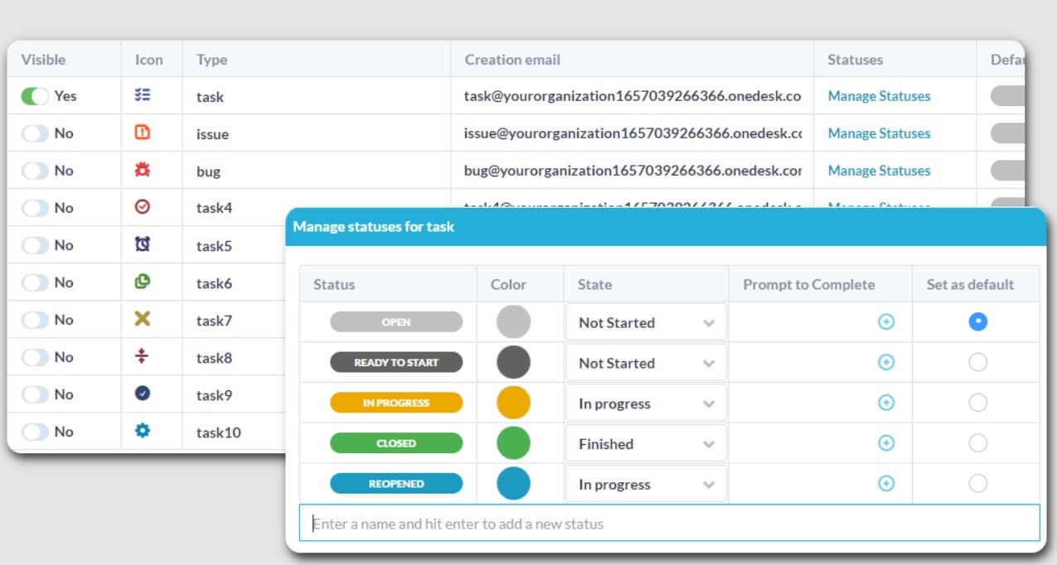
Task: Open State dropdown for CLOSED status
Action: tap(646, 444)
